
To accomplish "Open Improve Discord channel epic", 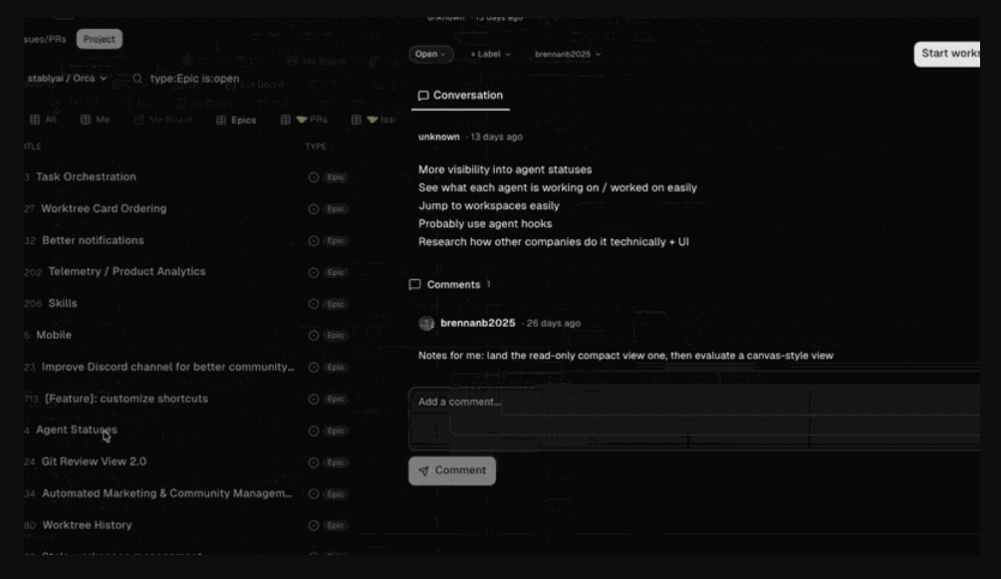I will click(x=167, y=367).
